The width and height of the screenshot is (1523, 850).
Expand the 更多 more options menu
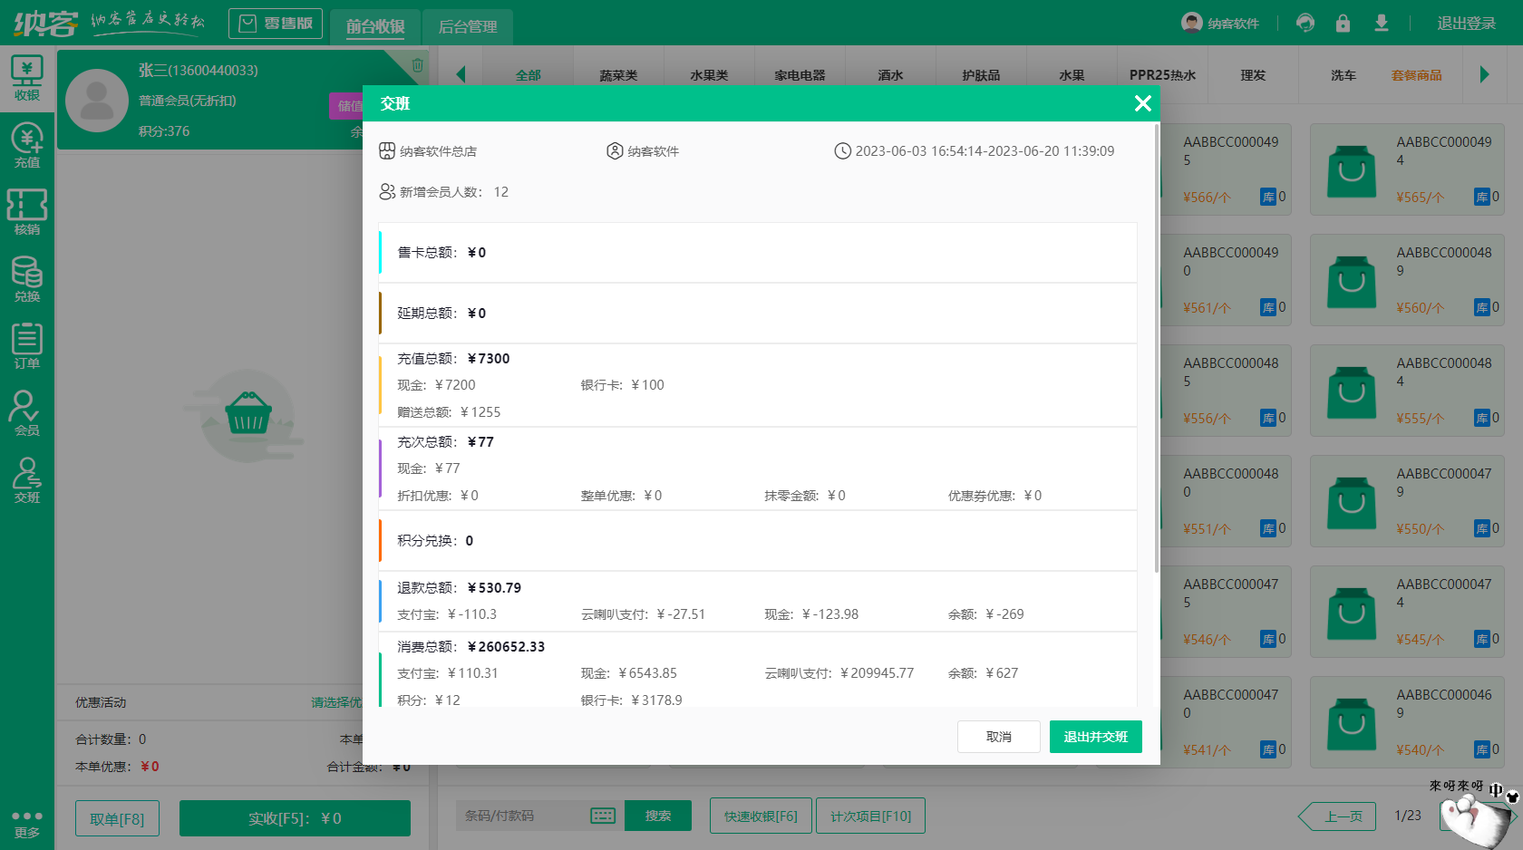[x=27, y=824]
